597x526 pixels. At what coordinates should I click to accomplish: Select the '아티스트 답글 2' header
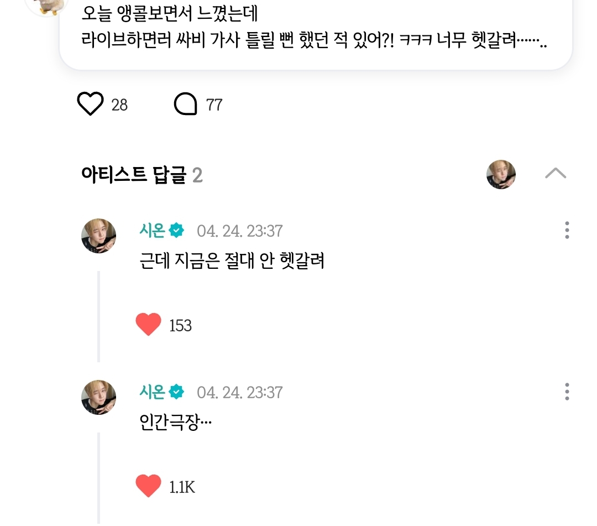tap(142, 175)
